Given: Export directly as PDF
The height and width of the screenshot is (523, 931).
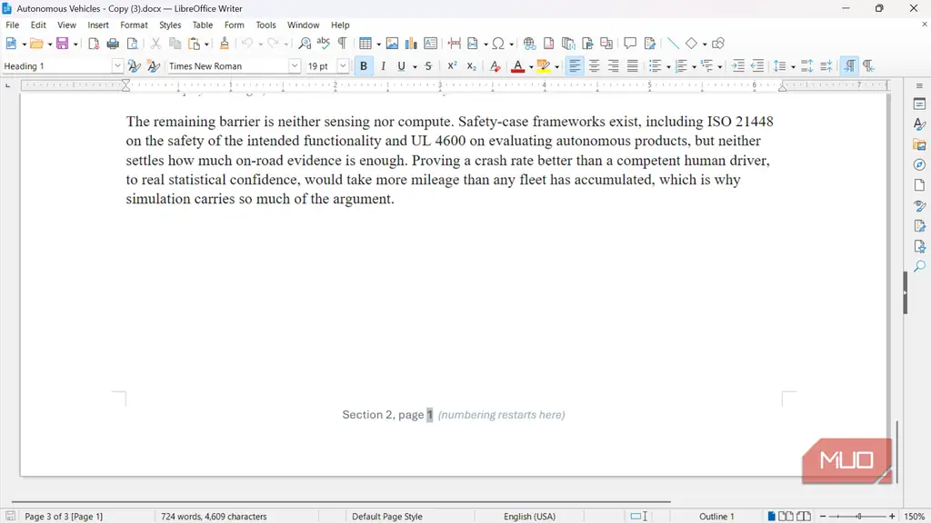Looking at the screenshot, I should [x=94, y=44].
